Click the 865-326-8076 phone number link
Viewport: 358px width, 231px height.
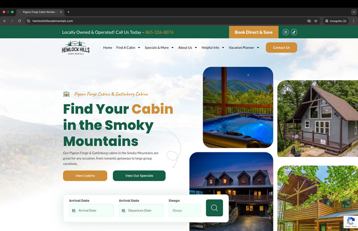tap(159, 32)
